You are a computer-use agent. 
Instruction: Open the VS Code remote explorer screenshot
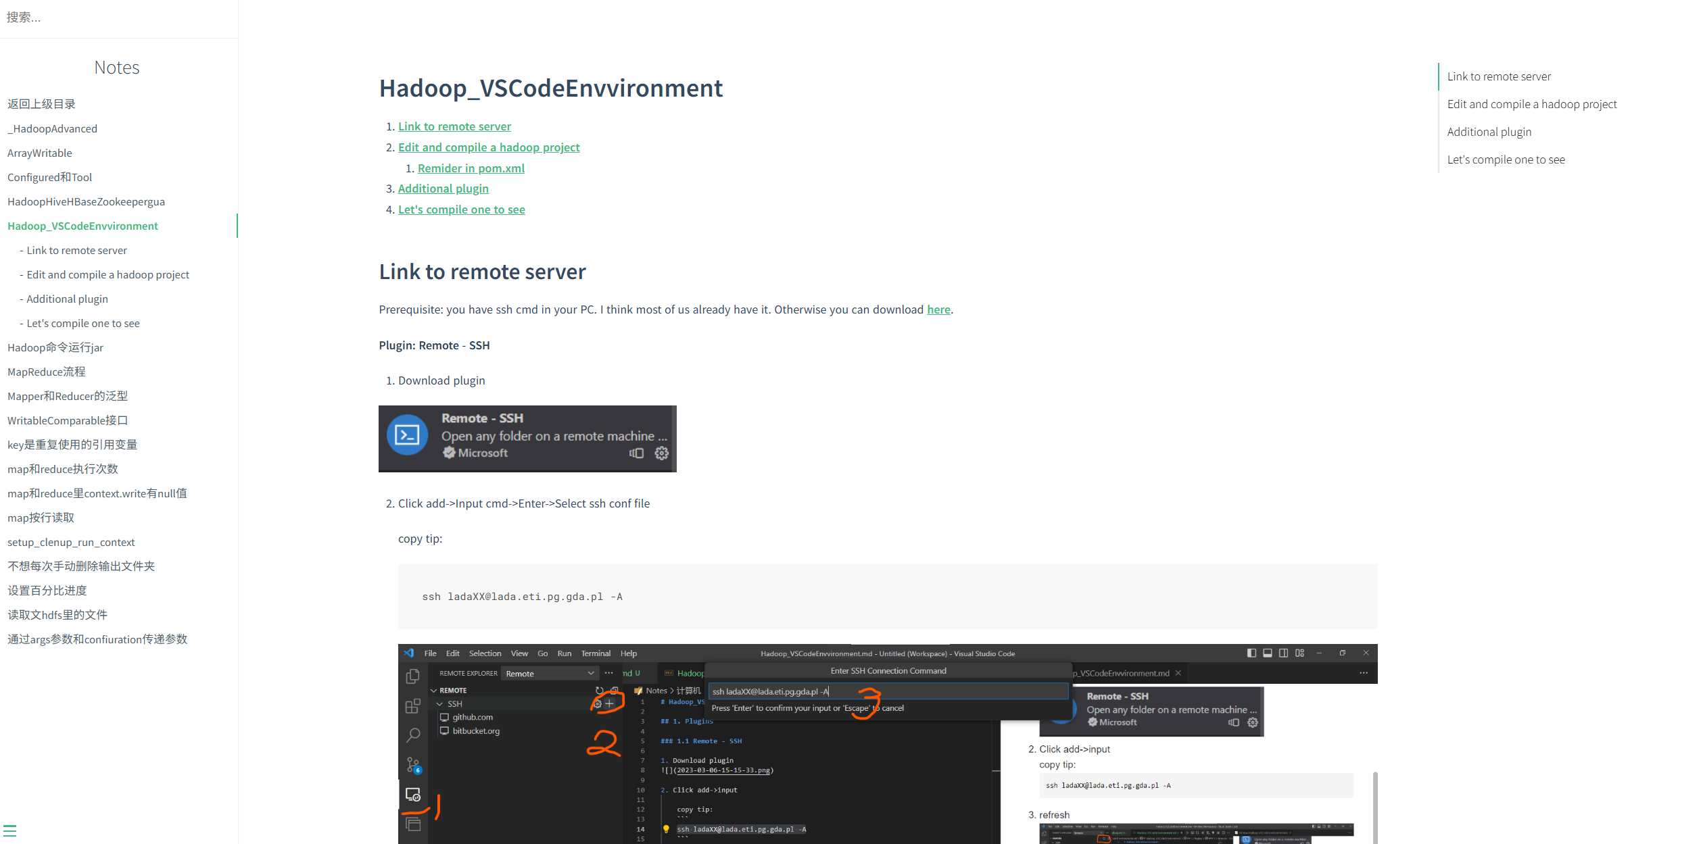click(888, 744)
